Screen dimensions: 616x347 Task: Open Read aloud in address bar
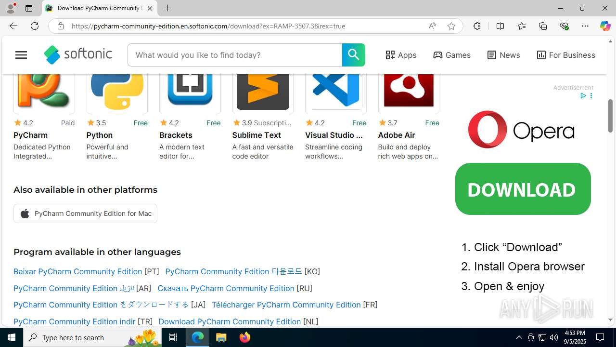(x=432, y=26)
